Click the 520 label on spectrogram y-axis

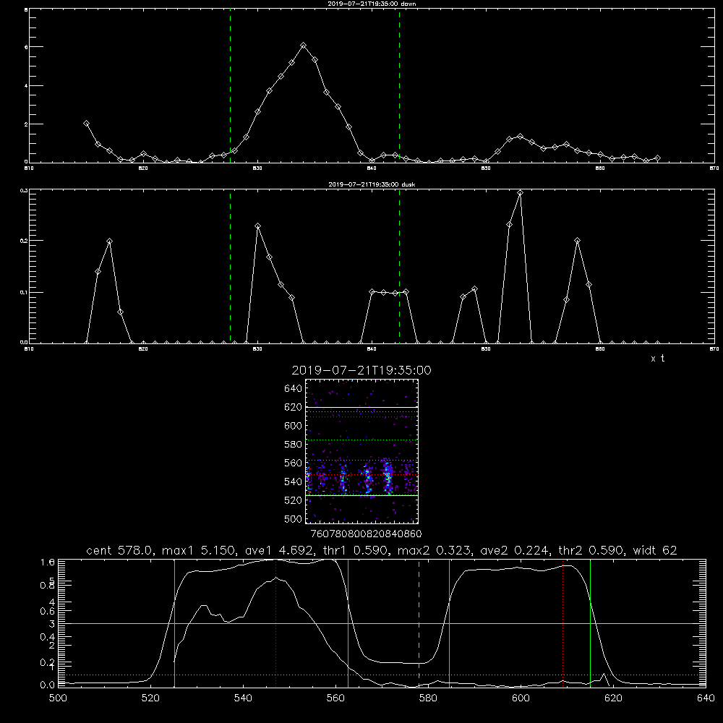tap(294, 500)
